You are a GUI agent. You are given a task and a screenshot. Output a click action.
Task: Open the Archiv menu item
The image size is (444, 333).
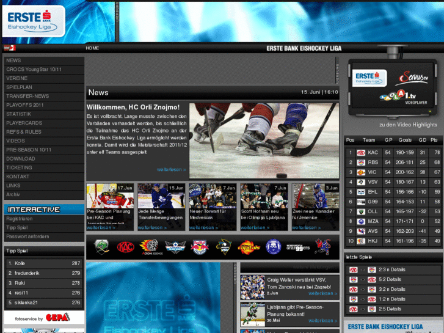(44, 194)
